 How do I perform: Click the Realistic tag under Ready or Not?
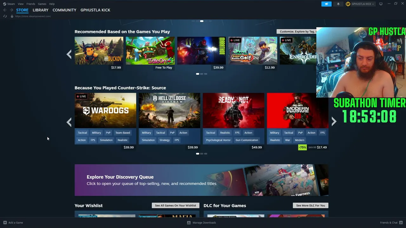click(225, 133)
